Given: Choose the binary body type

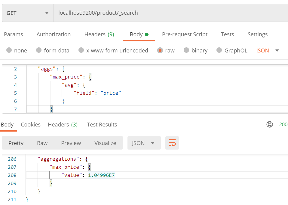Looking at the screenshot, I should pos(195,50).
